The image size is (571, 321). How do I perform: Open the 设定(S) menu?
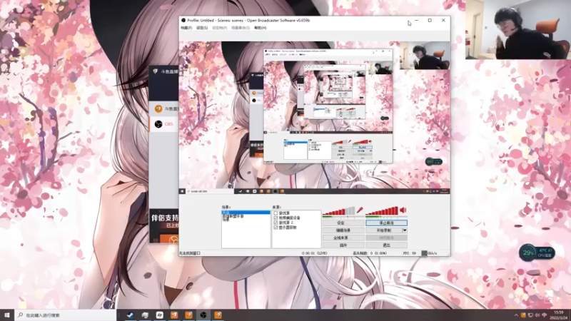coord(202,28)
